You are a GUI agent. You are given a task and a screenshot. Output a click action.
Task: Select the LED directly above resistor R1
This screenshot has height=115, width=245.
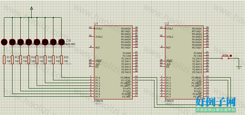[x=4, y=42]
